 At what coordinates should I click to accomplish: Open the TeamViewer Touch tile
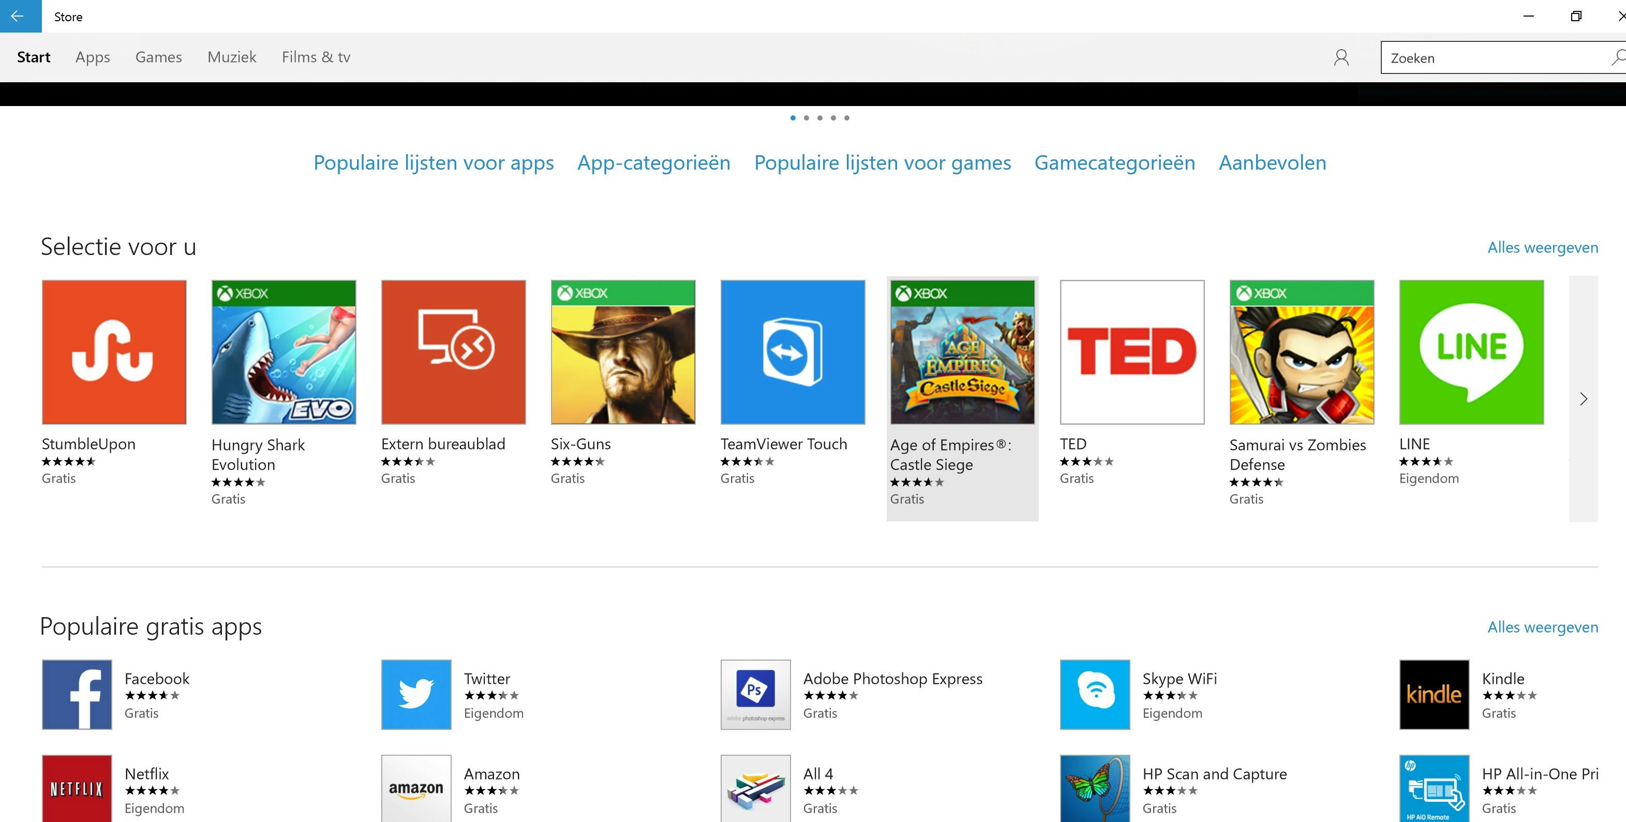coord(792,352)
